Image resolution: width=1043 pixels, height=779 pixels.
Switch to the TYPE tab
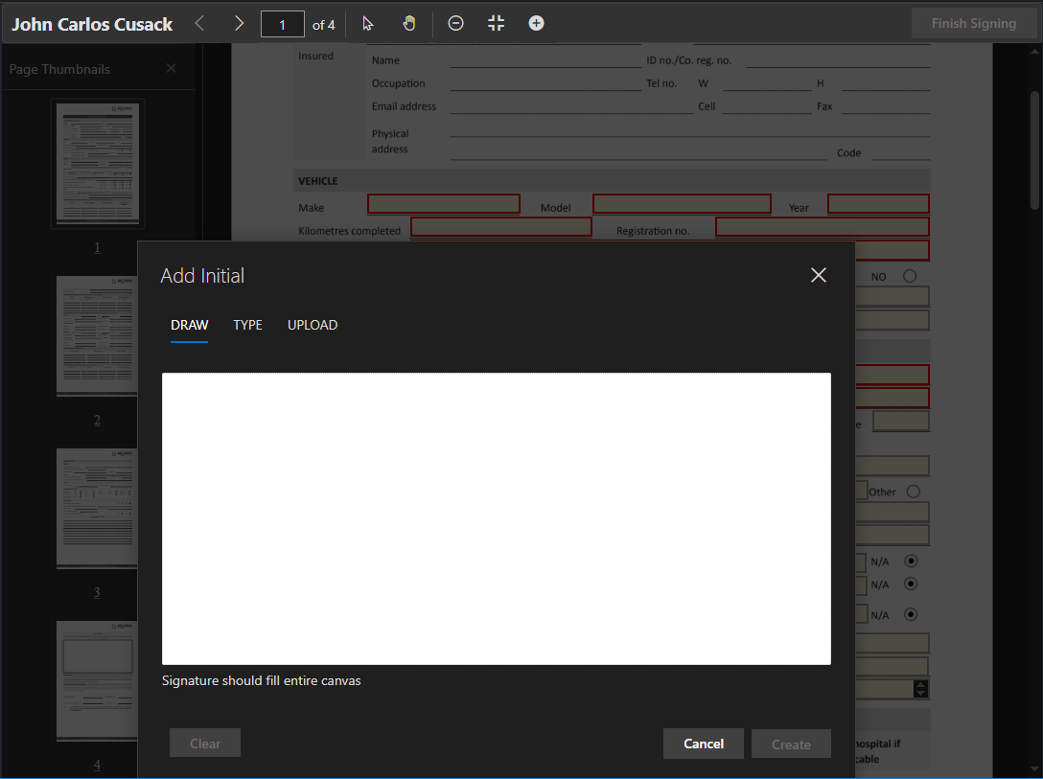click(x=247, y=325)
